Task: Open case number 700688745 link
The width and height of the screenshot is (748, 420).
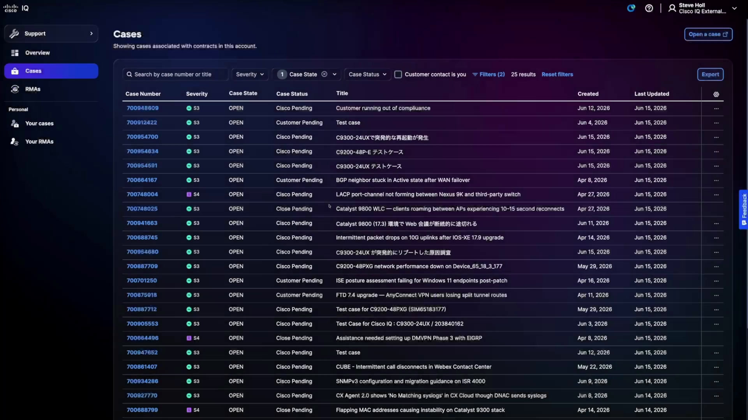Action: 142,238
